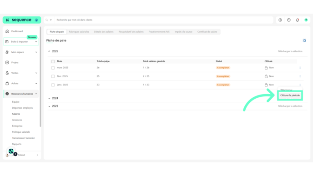Click the search magnifier icon

coord(47,20)
